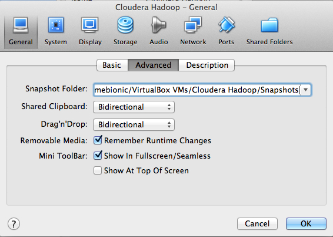Expand the Snapshot Folder dropdown arrow
Viewport: 333px width, 237px height.
[305, 90]
